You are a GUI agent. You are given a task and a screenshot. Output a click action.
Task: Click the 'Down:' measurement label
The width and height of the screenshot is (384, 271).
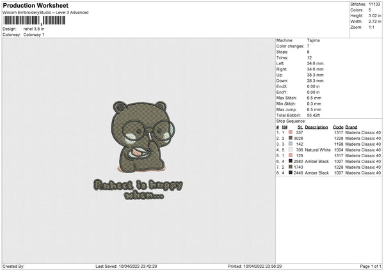(x=282, y=81)
